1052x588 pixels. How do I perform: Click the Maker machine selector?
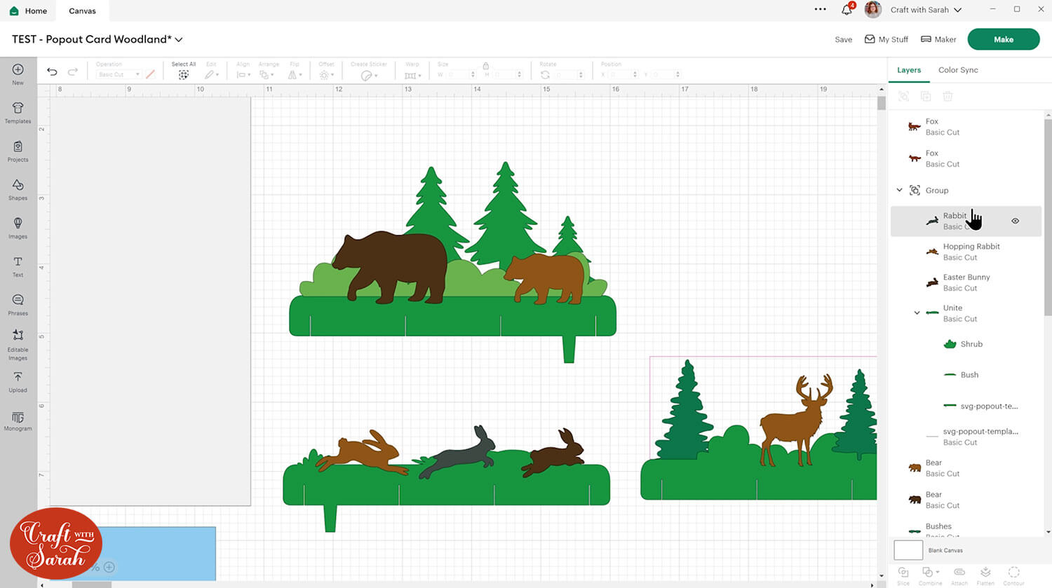click(x=938, y=39)
